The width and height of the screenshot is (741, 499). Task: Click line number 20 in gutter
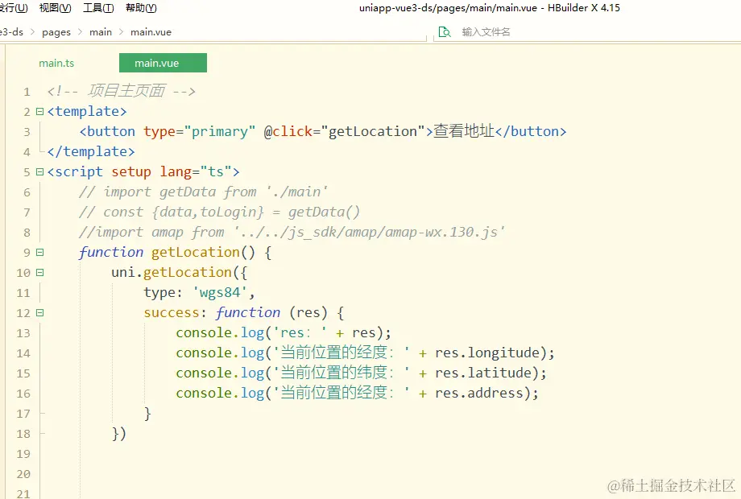(x=23, y=474)
